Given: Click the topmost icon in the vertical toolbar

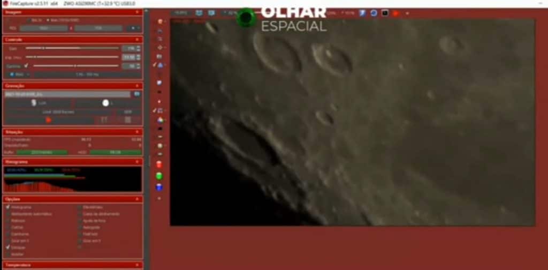Looking at the screenshot, I should pyautogui.click(x=160, y=21).
